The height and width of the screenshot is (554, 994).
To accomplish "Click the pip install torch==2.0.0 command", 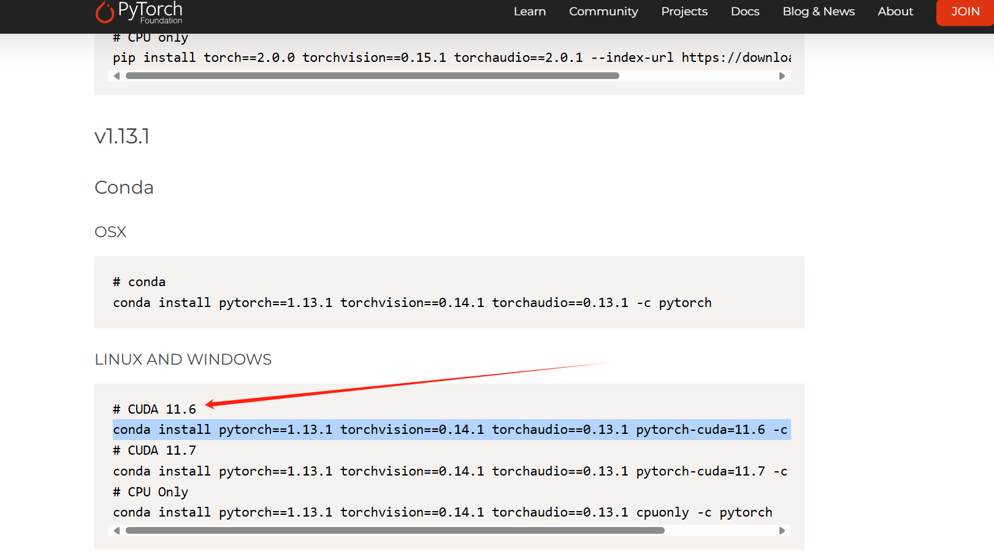I will (451, 58).
